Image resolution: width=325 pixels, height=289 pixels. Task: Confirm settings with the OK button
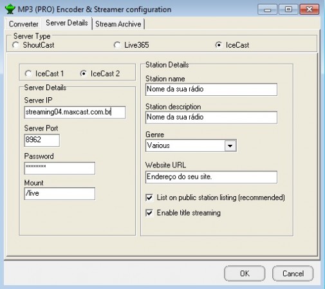click(245, 274)
